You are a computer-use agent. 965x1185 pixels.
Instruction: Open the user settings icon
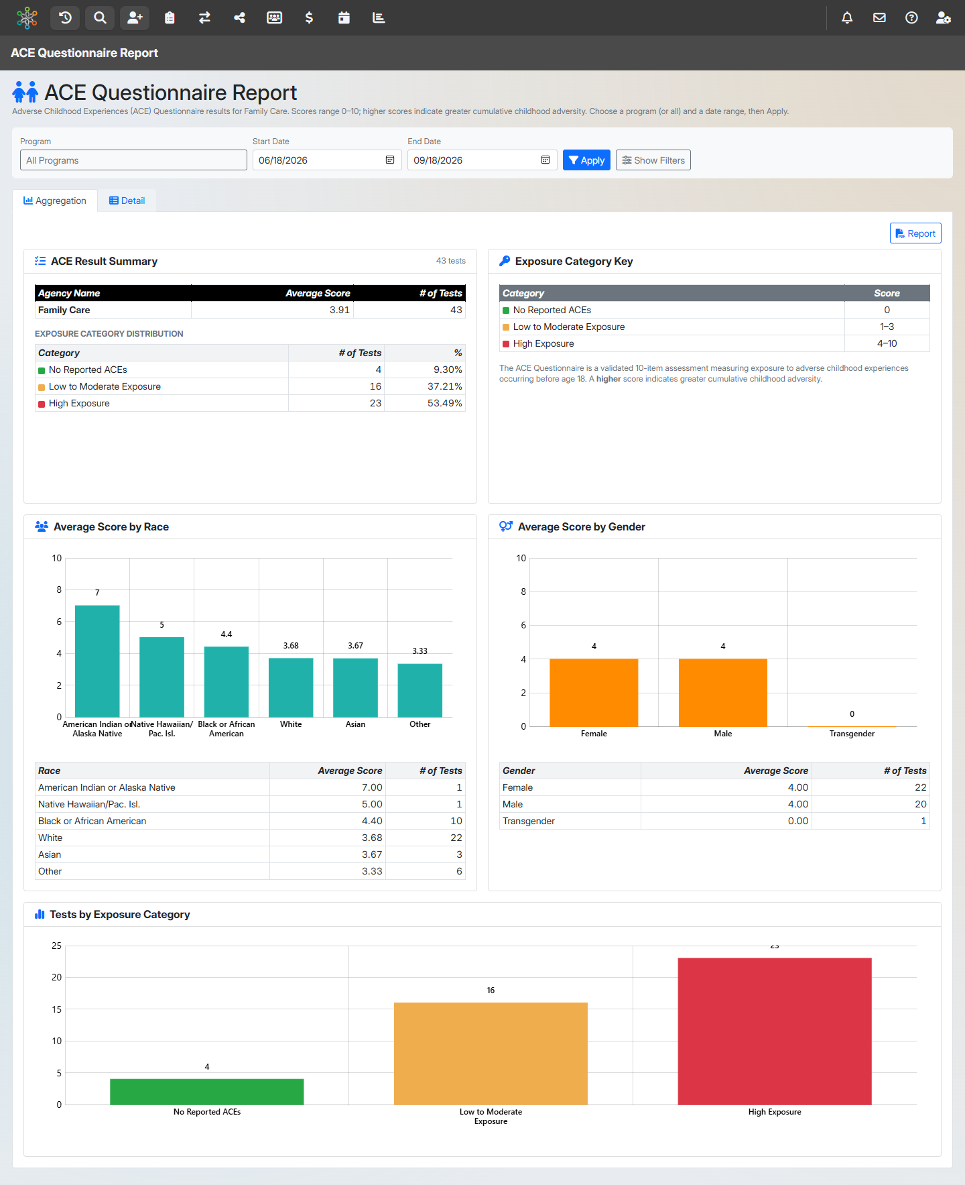pyautogui.click(x=944, y=18)
